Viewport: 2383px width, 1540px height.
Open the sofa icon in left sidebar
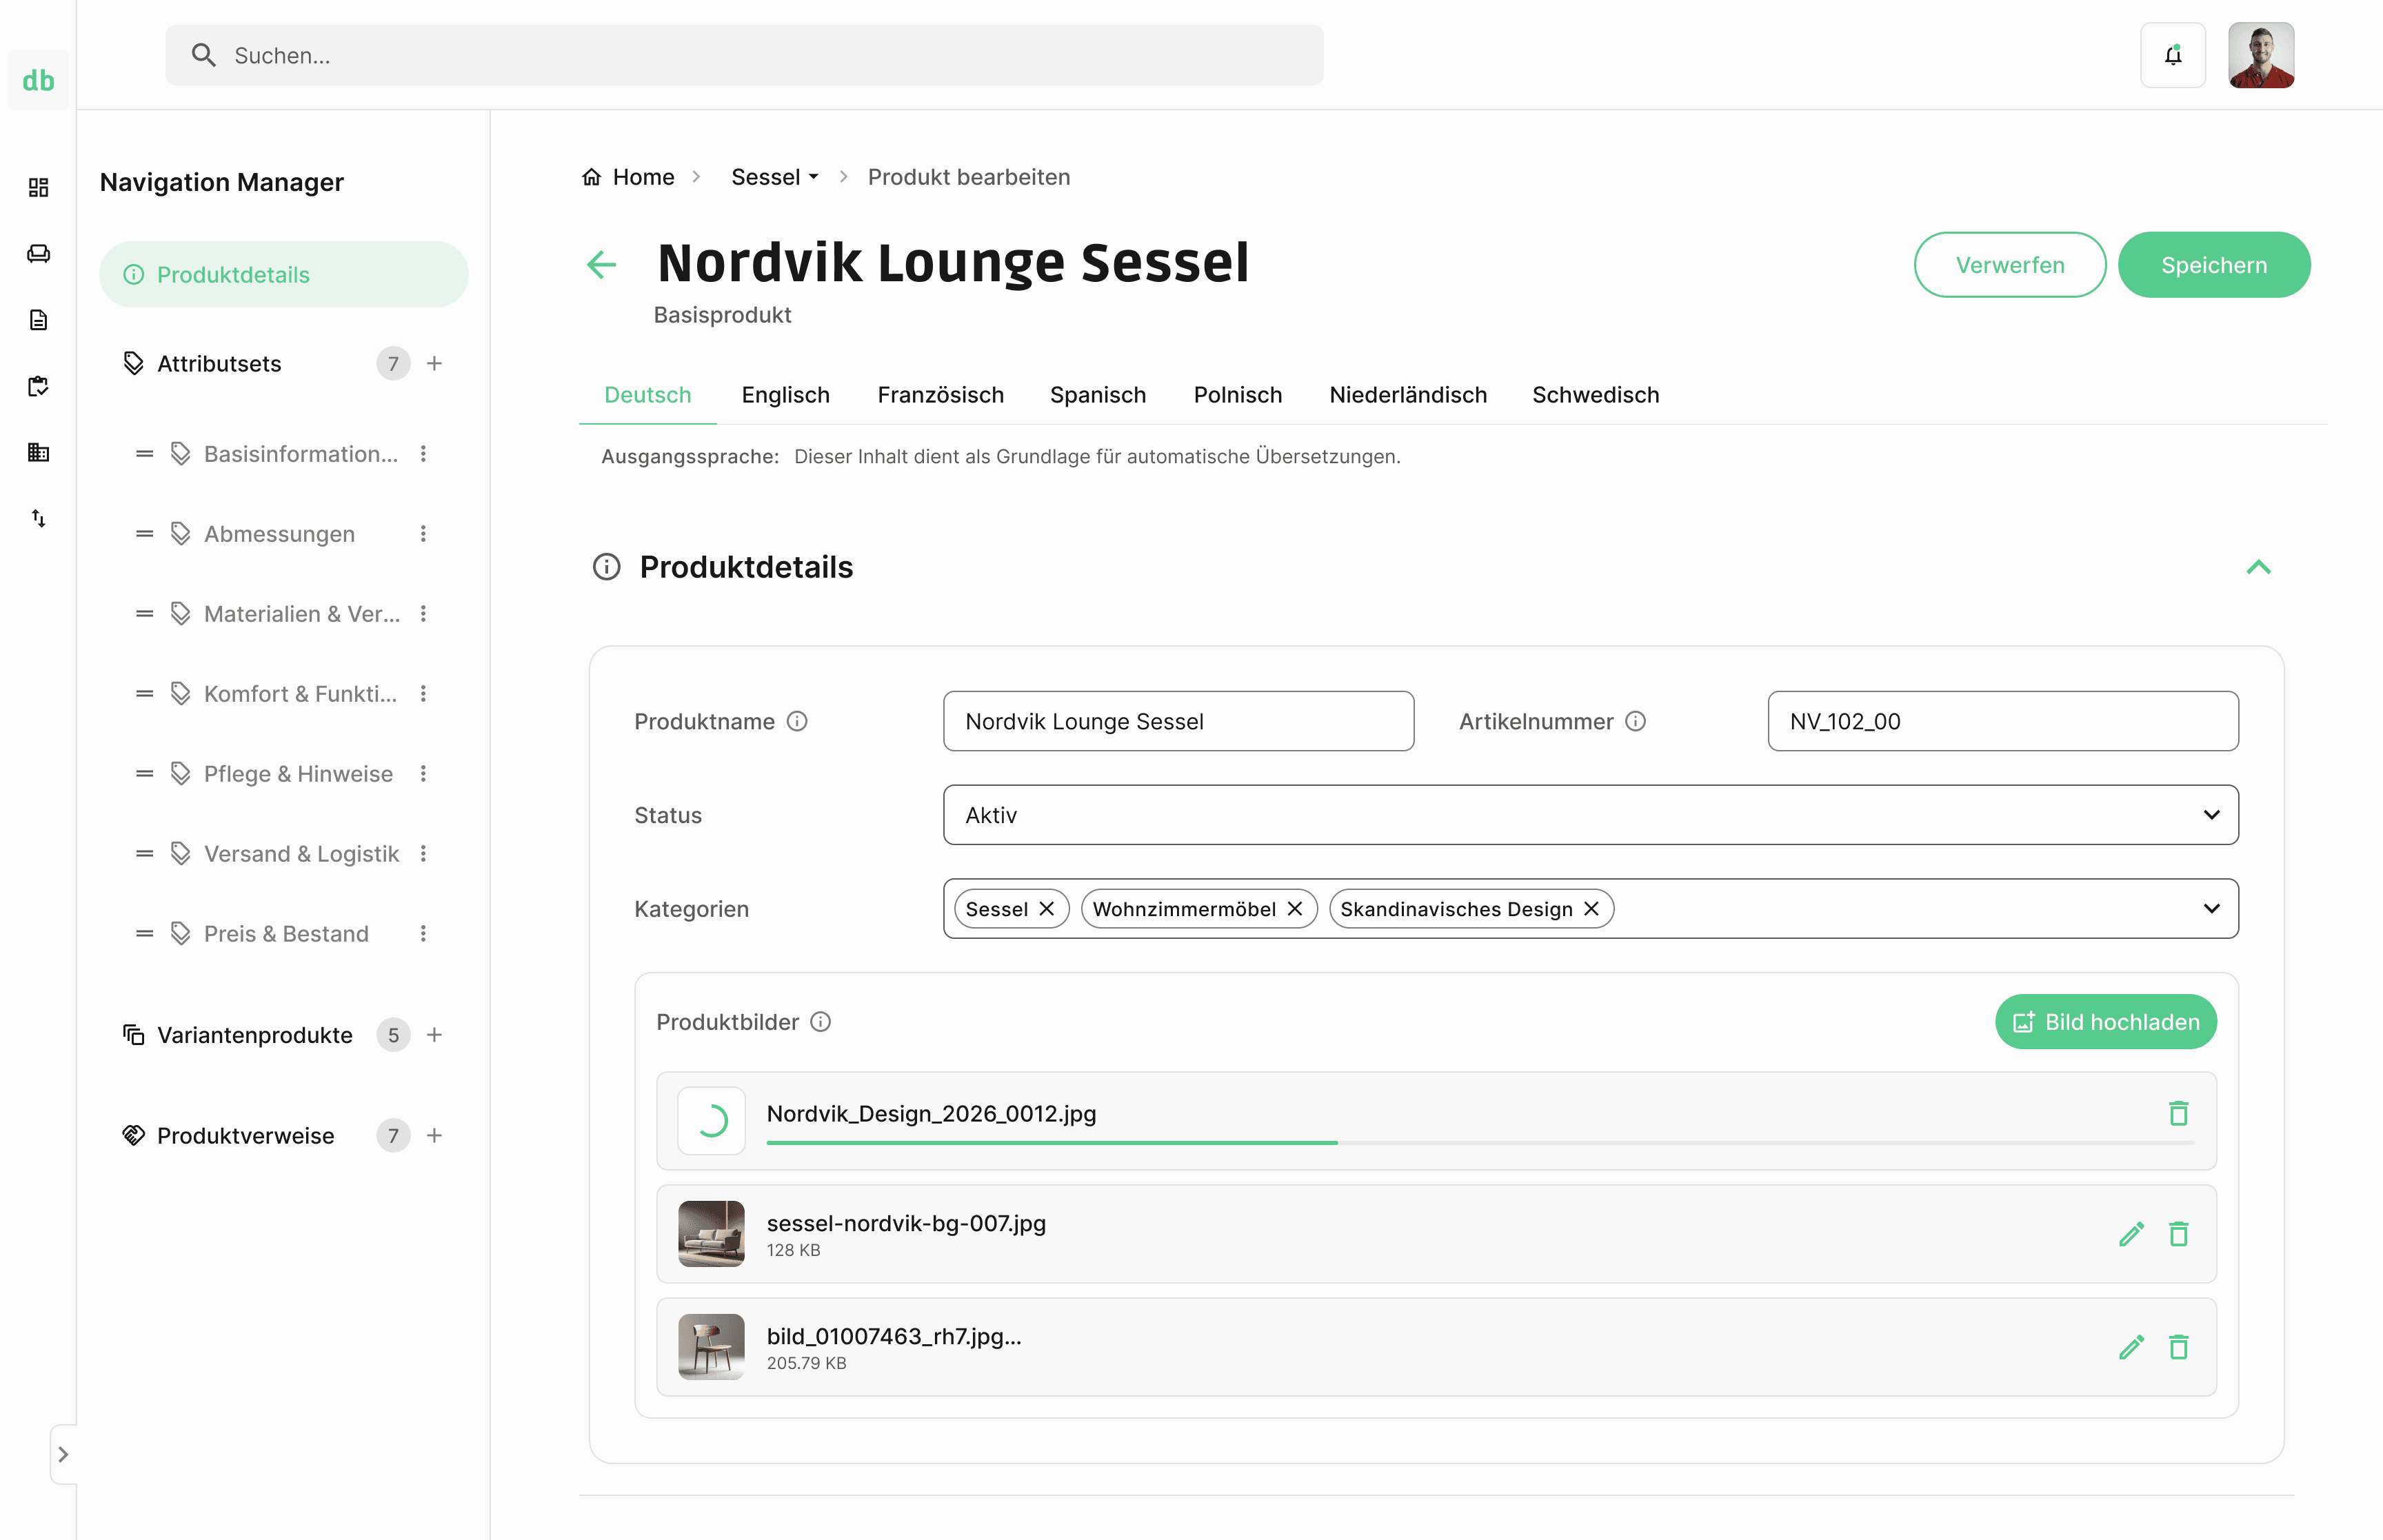point(38,254)
